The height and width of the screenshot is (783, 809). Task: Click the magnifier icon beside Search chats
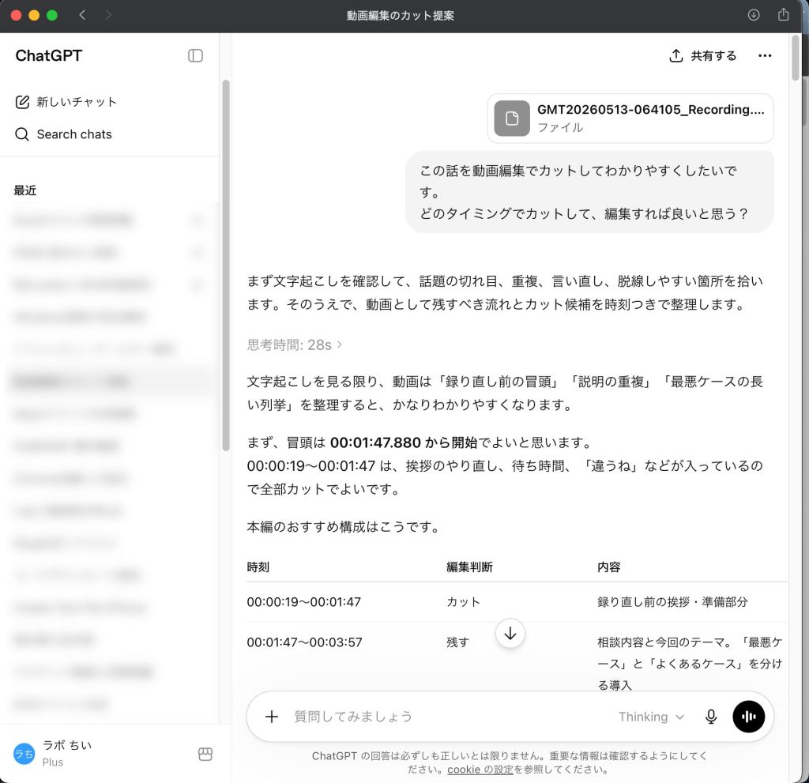pos(21,134)
